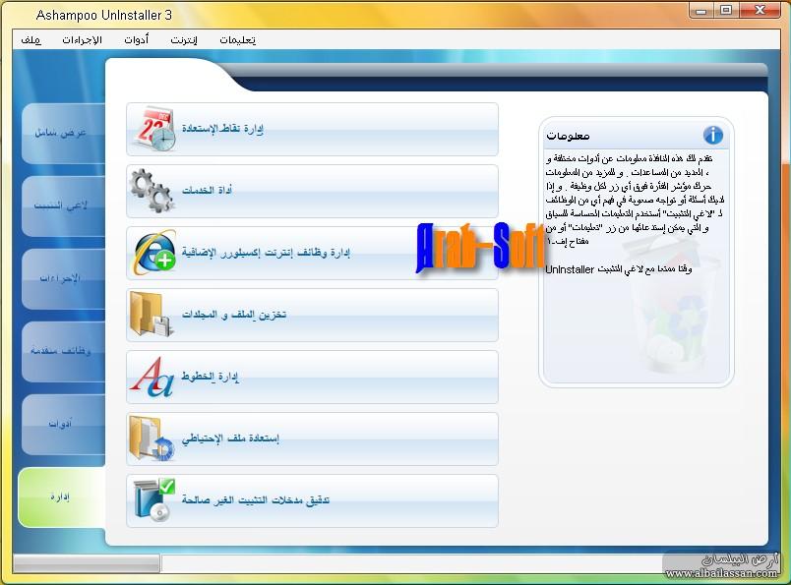
Task: Switch to the لاغي التثبيت sidebar tab
Action: 63,205
